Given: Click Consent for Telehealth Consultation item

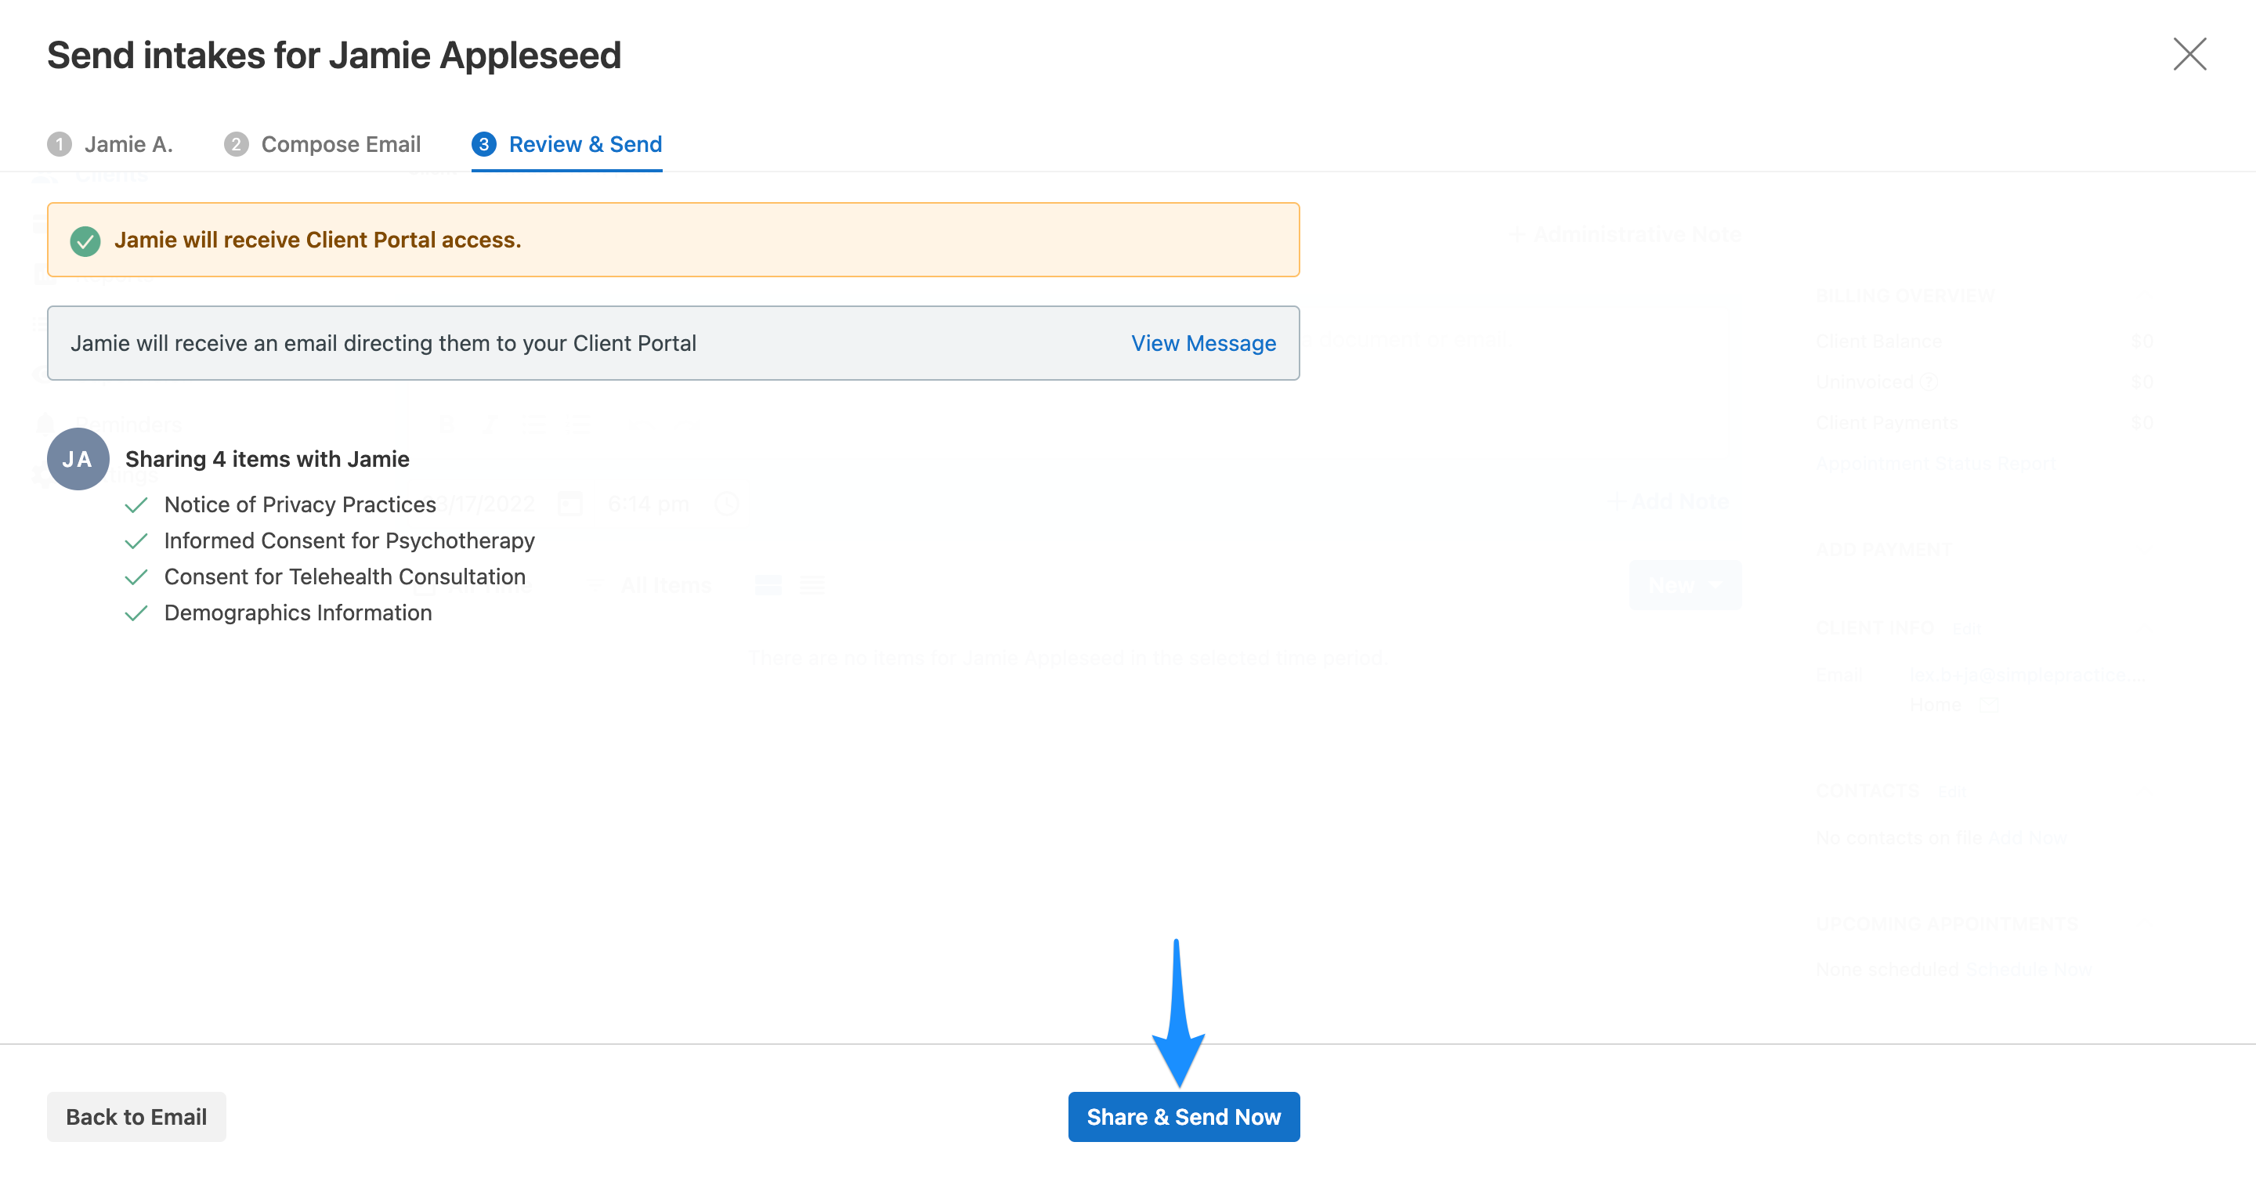Looking at the screenshot, I should click(x=345, y=577).
